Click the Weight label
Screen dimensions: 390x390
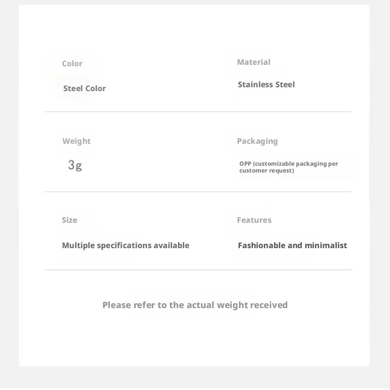pyautogui.click(x=77, y=141)
